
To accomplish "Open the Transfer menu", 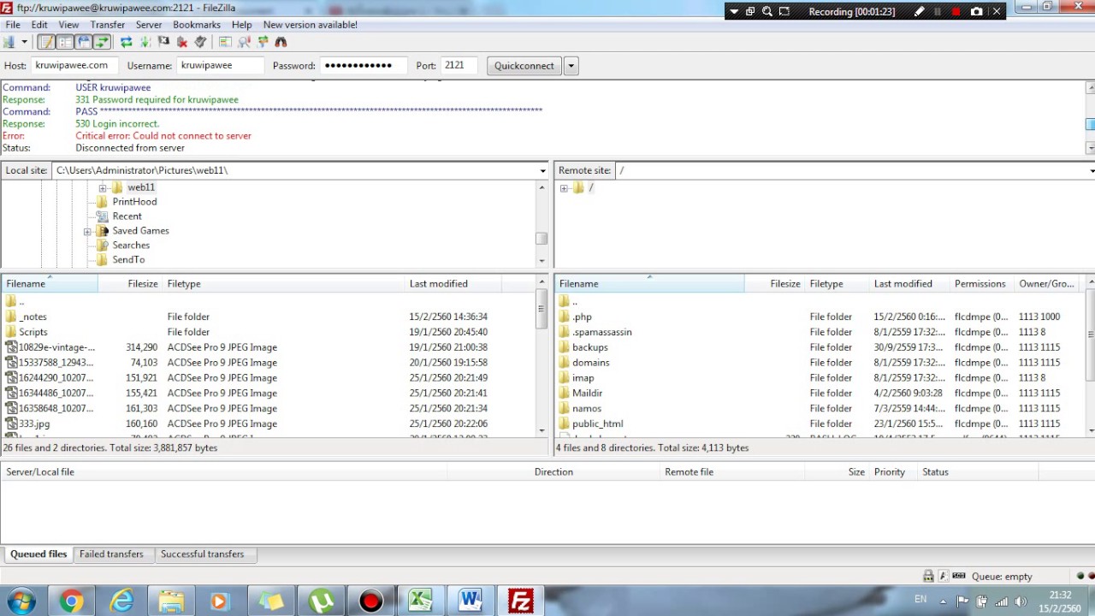I will pos(108,25).
